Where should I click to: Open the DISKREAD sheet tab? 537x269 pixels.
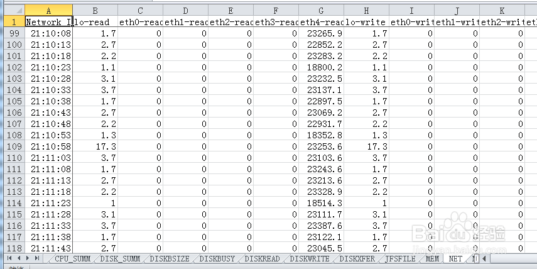[x=263, y=259]
